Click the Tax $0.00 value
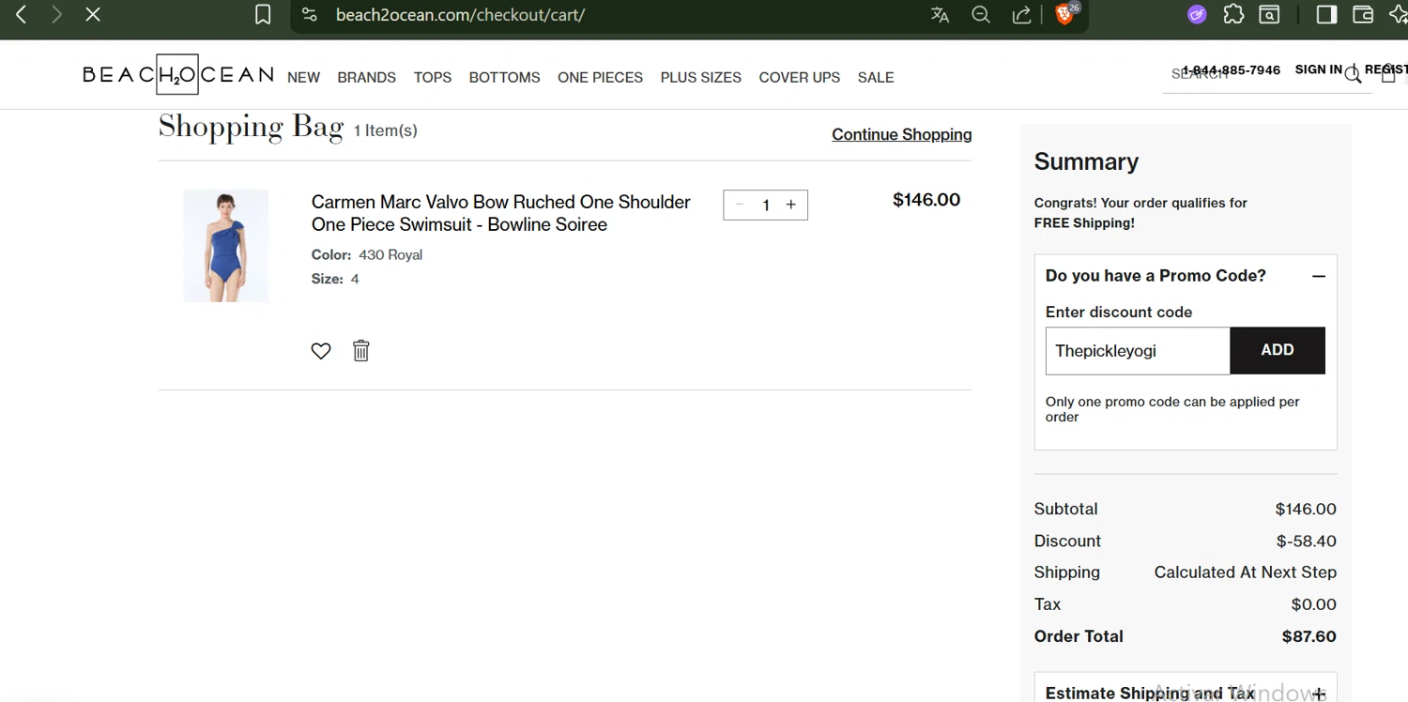The height and width of the screenshot is (702, 1408). (1314, 604)
